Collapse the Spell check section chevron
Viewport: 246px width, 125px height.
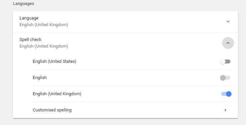point(228,43)
